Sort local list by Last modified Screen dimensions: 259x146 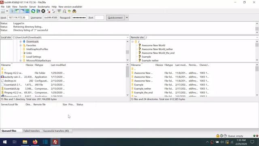58,65
